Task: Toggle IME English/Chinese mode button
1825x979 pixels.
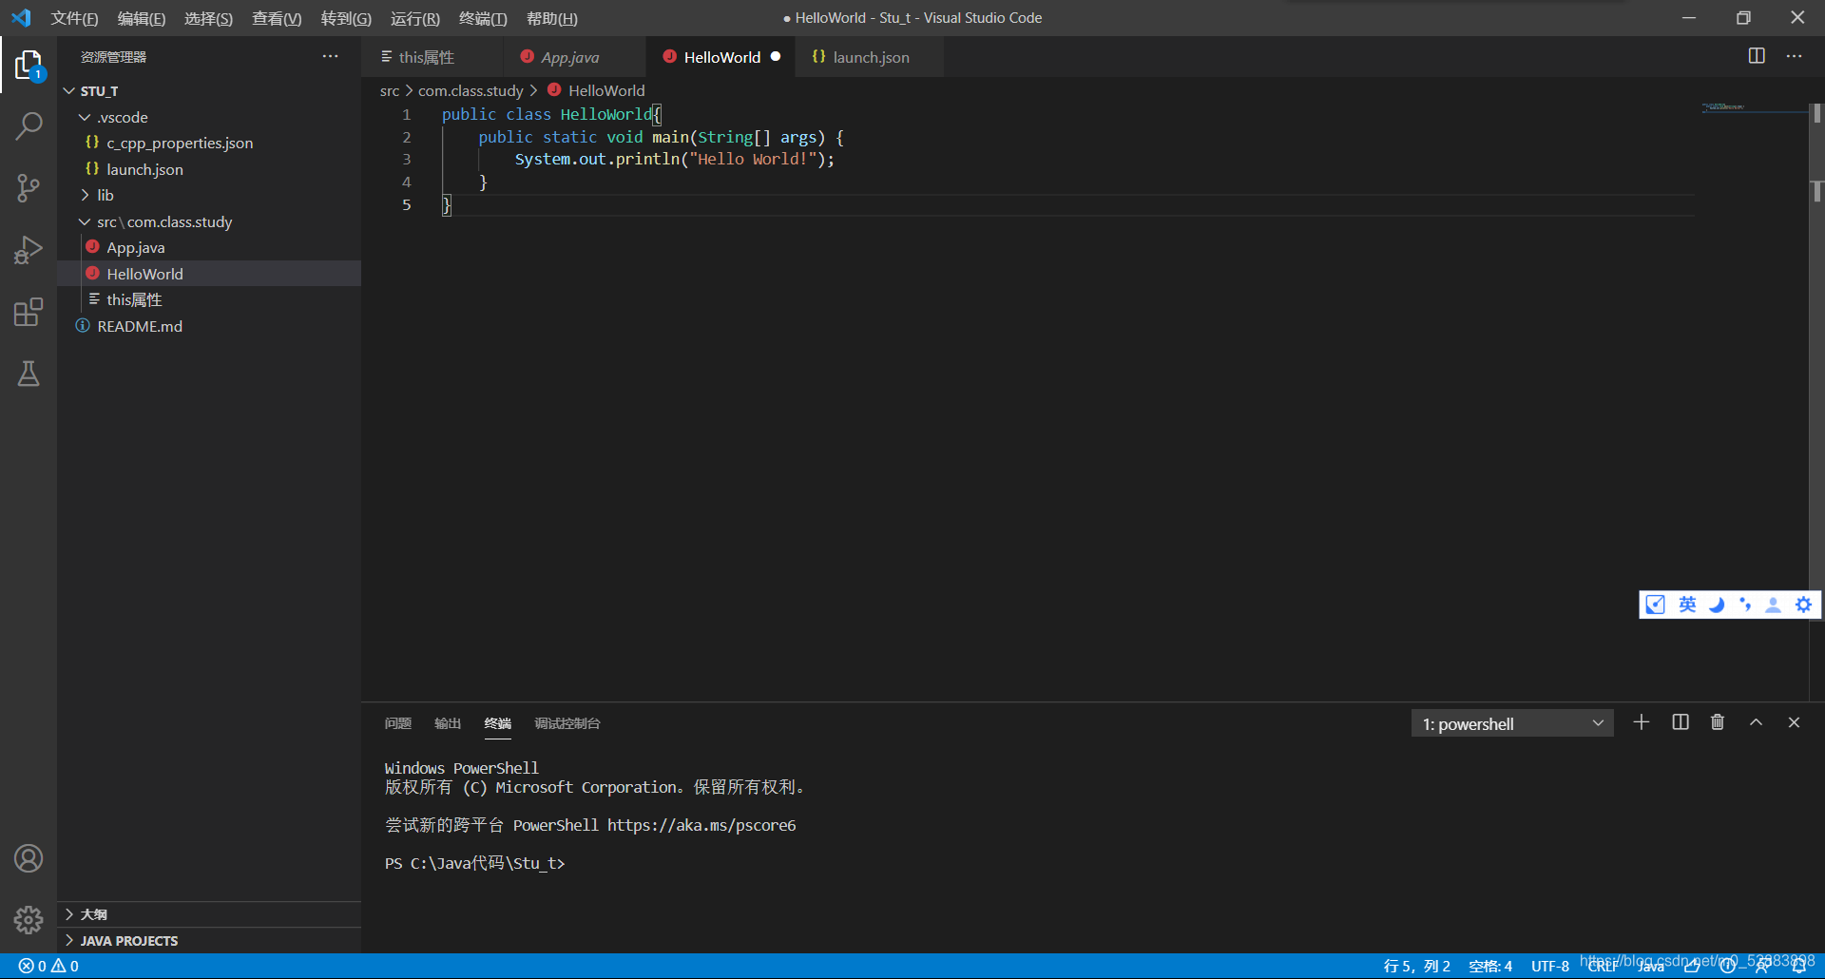Action: (x=1687, y=605)
